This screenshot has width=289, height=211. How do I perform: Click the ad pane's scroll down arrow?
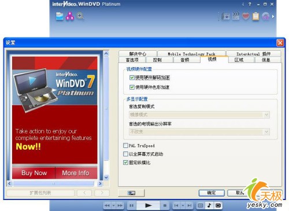tap(106, 177)
